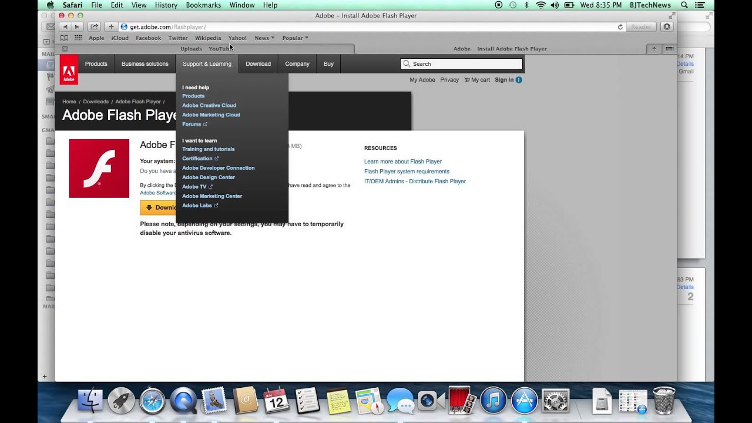Click the Wi-Fi status icon

pos(540,5)
